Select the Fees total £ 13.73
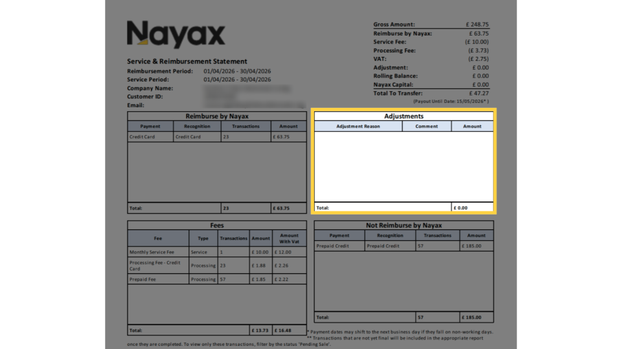The image size is (622, 349). tap(260, 330)
